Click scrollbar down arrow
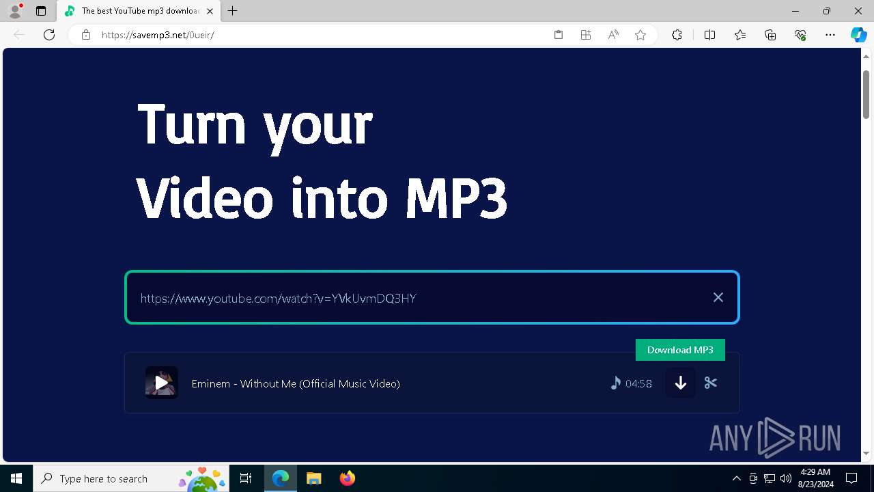Screen dimensions: 874x492 866,453
